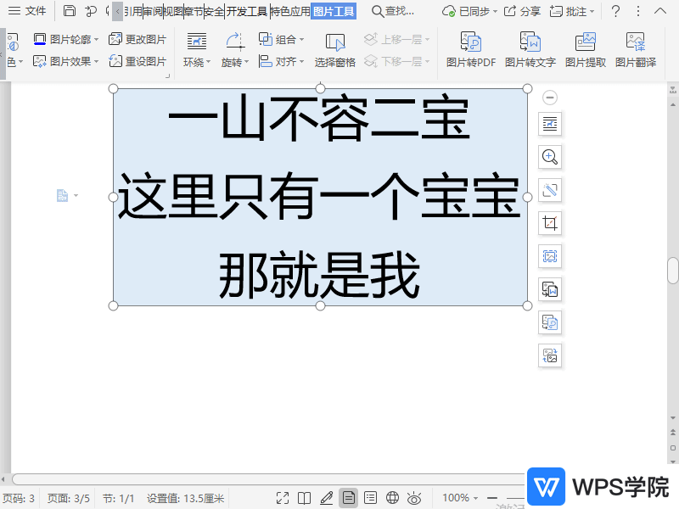Toggle eye-protection mode in status bar
This screenshot has height=509, width=679.
[x=414, y=498]
